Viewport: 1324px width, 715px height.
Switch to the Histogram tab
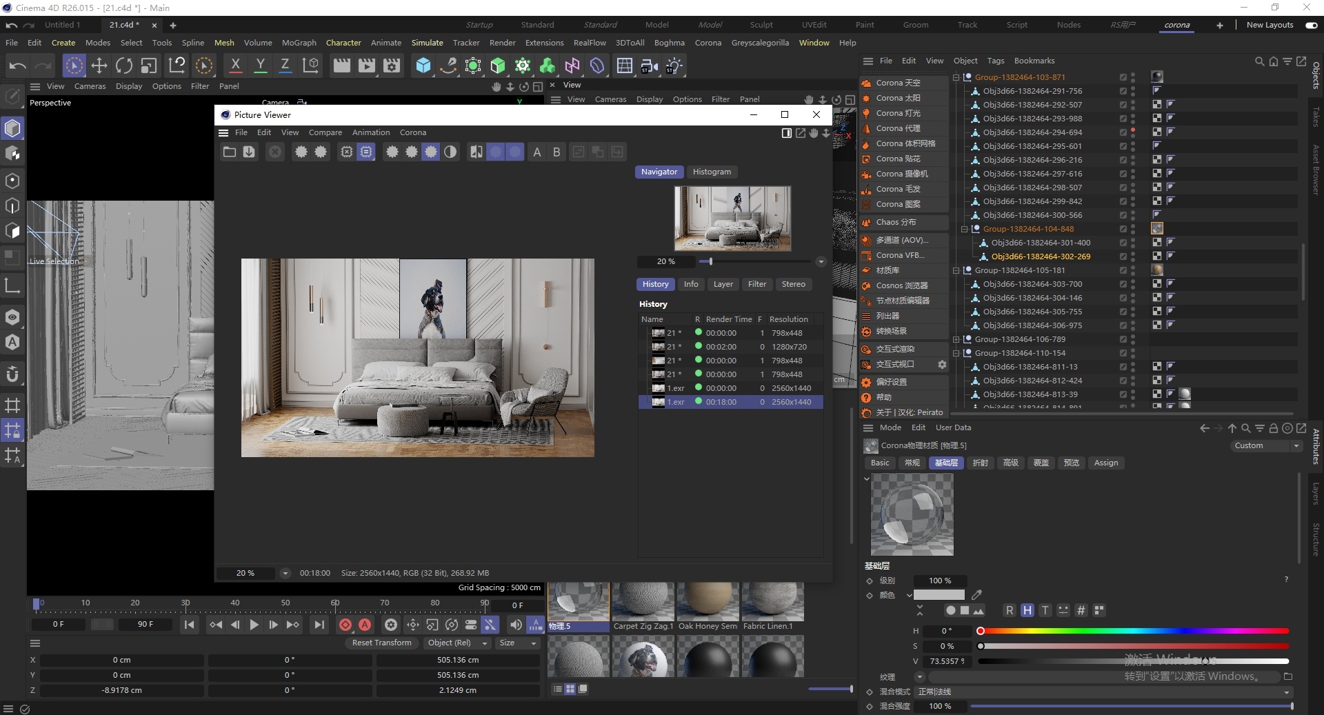712,172
